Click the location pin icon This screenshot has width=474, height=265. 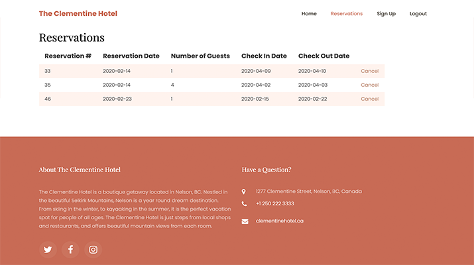(x=244, y=191)
